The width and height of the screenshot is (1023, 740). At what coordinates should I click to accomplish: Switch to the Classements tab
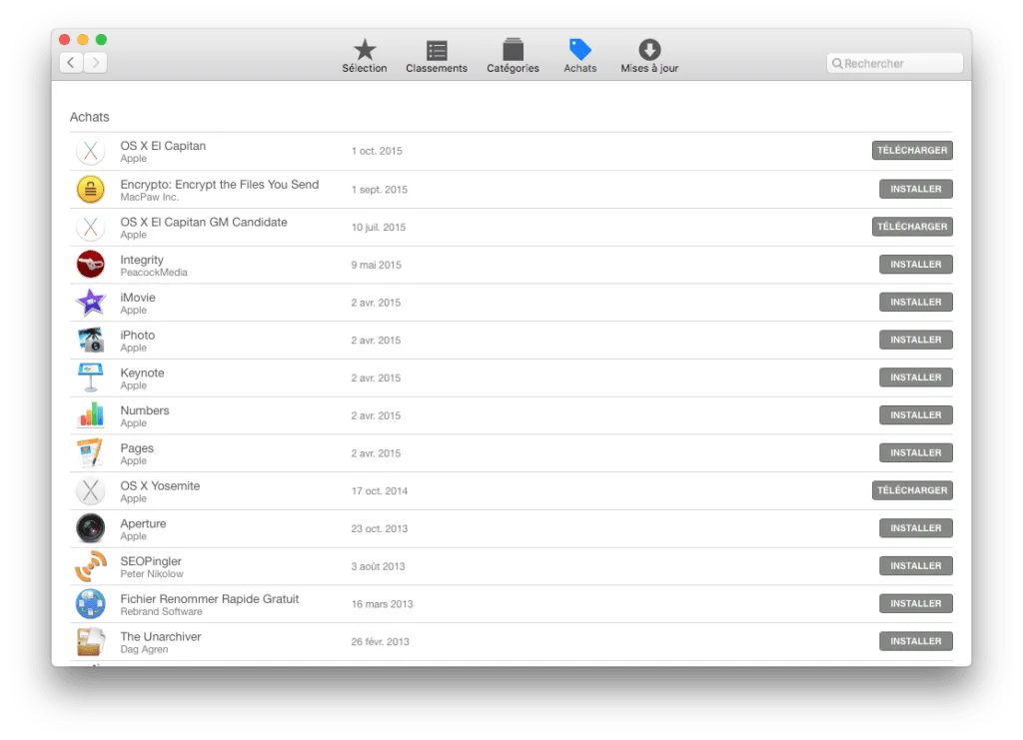pos(437,56)
